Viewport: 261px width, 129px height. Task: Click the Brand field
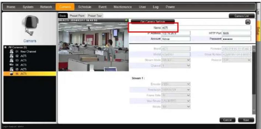176,49
